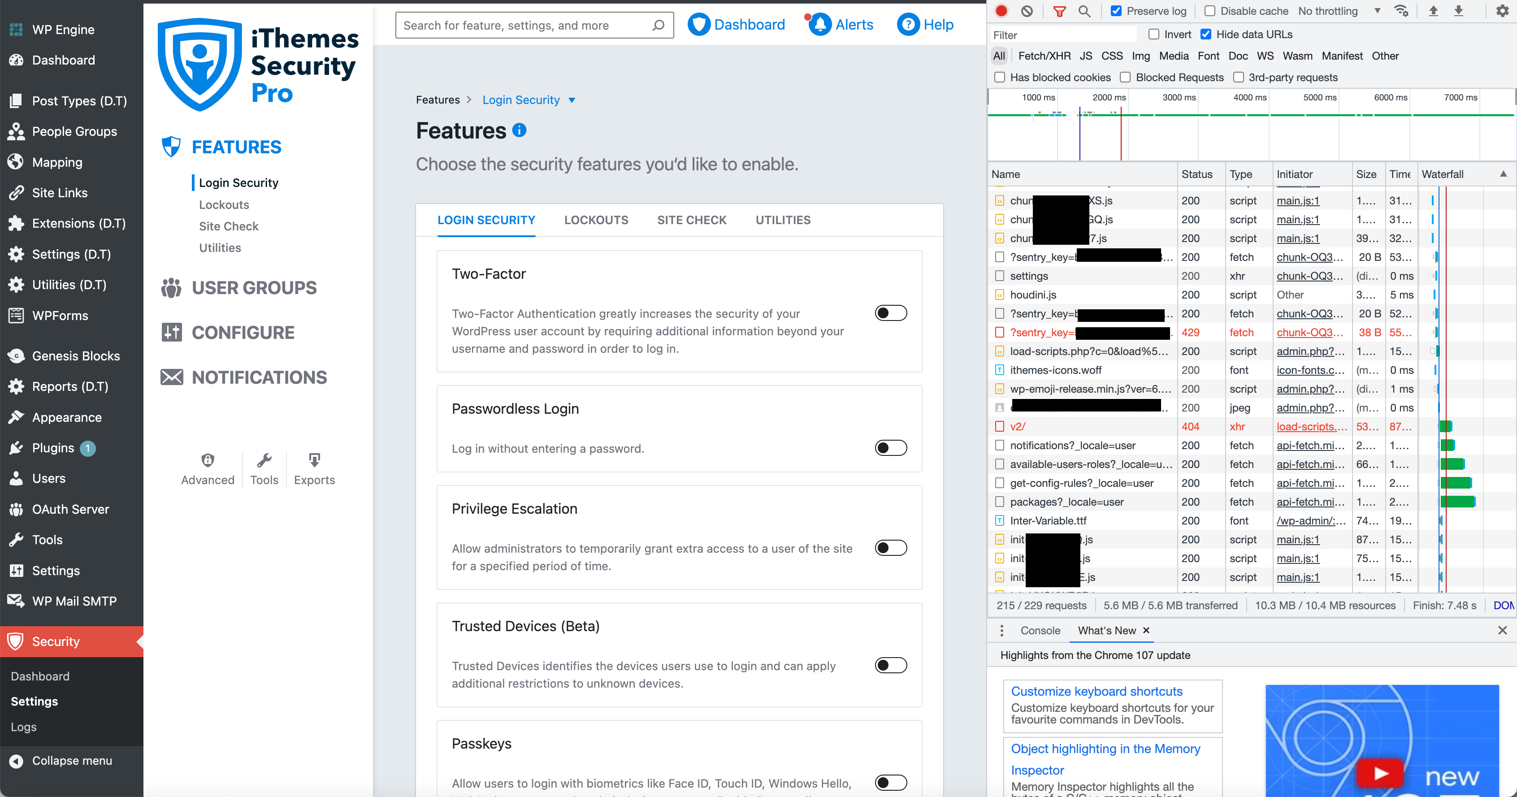This screenshot has width=1517, height=797.
Task: Check the Disable cache checkbox
Action: (1209, 11)
